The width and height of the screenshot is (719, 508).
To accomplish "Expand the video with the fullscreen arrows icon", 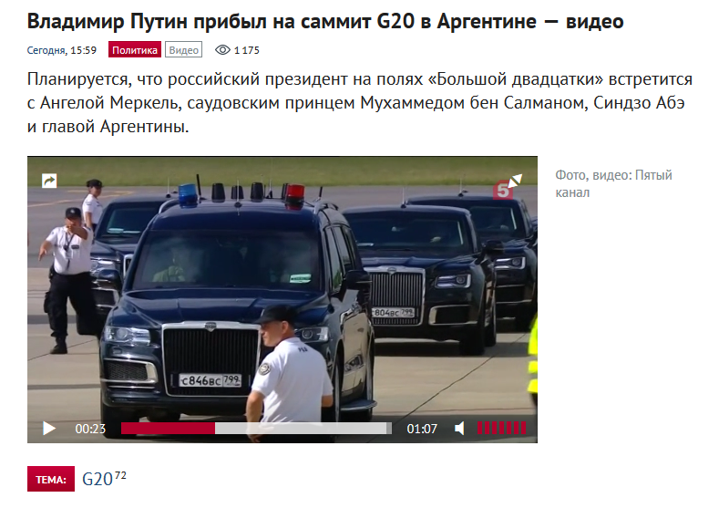I will [516, 180].
